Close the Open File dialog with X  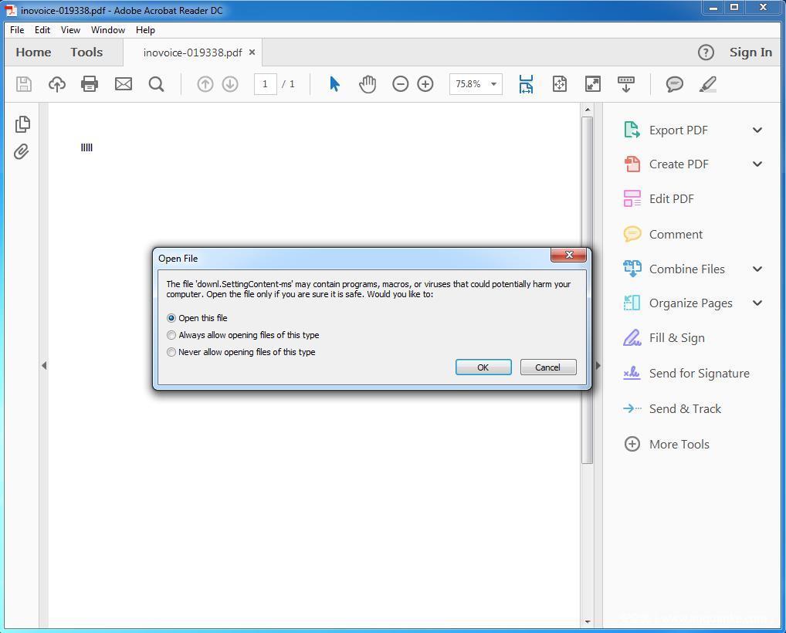click(x=569, y=255)
